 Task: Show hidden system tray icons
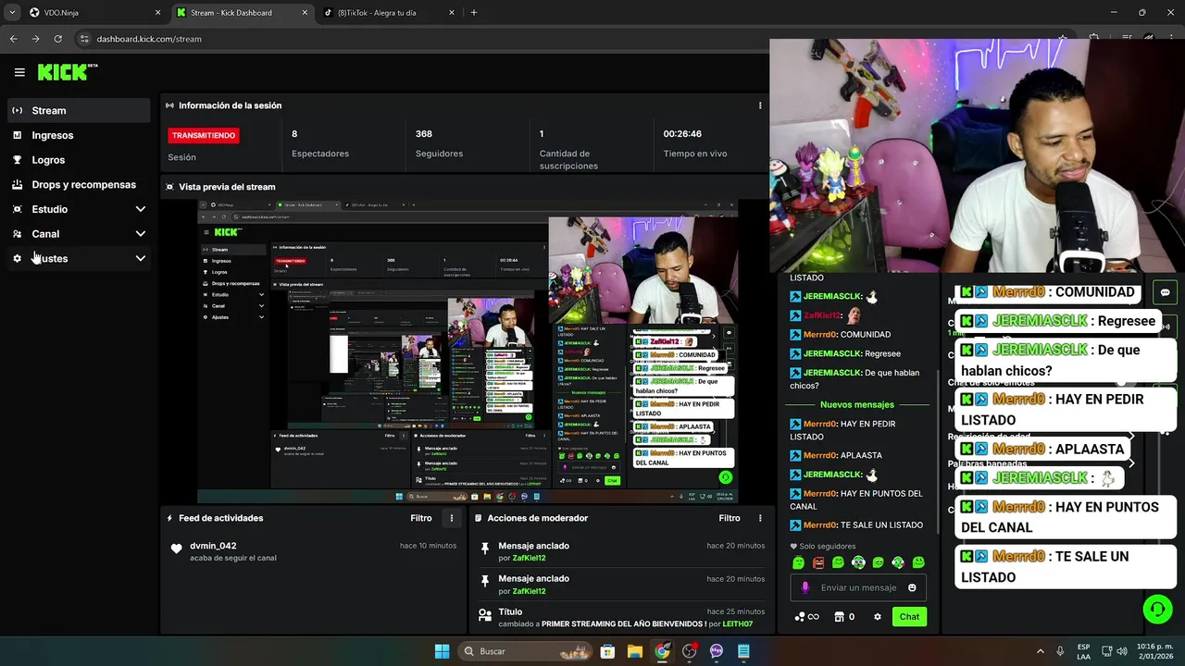[x=1040, y=651]
